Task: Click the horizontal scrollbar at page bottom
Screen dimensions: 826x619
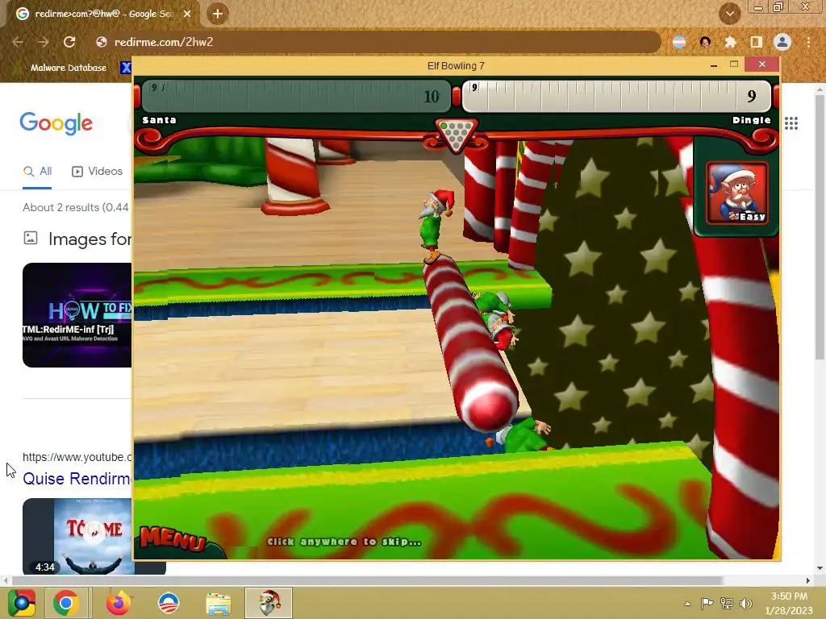Action: coord(367,580)
